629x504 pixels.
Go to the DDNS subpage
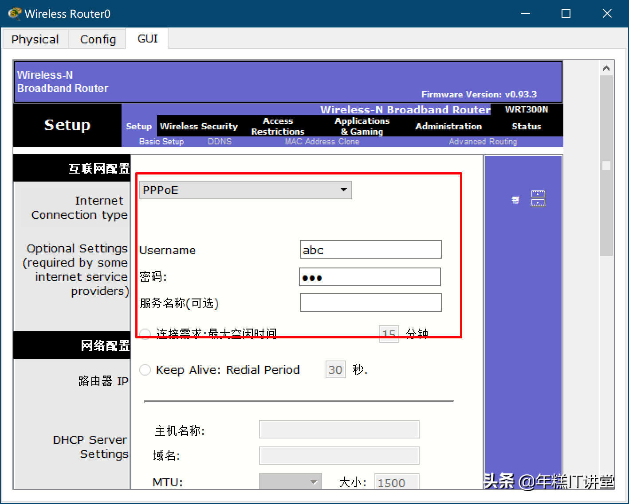220,141
